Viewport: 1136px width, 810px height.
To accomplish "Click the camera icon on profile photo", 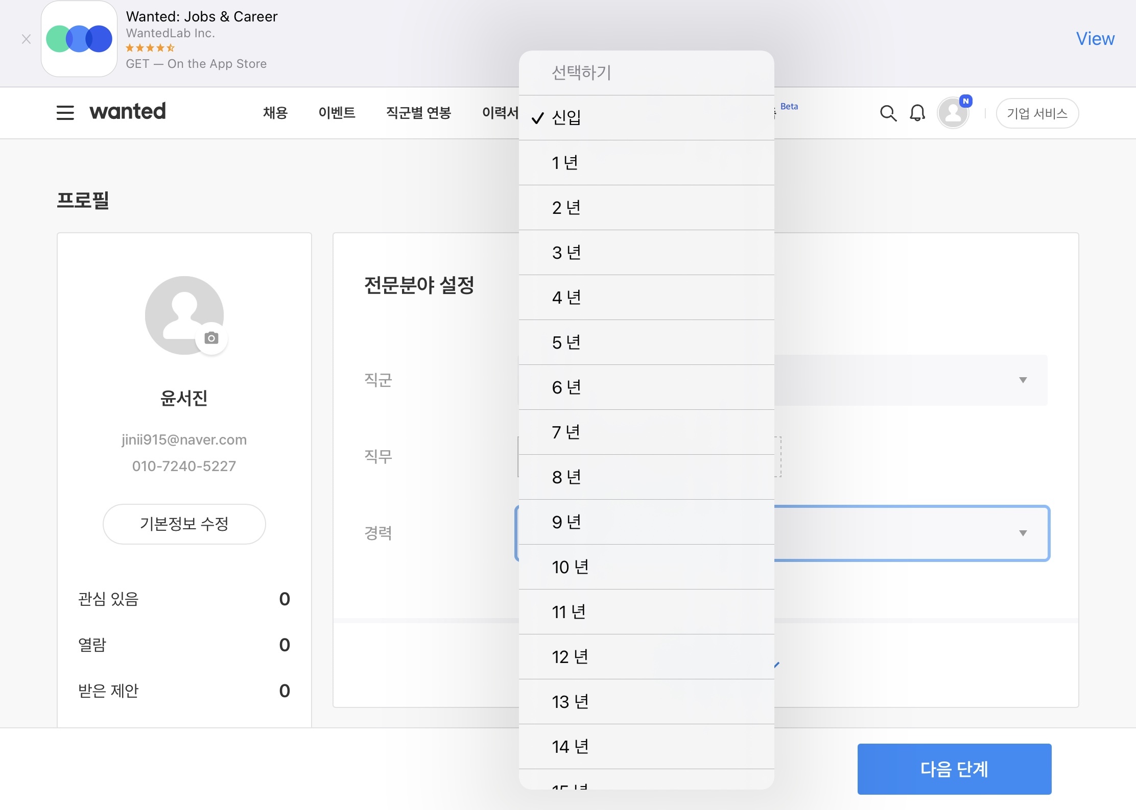I will [211, 338].
